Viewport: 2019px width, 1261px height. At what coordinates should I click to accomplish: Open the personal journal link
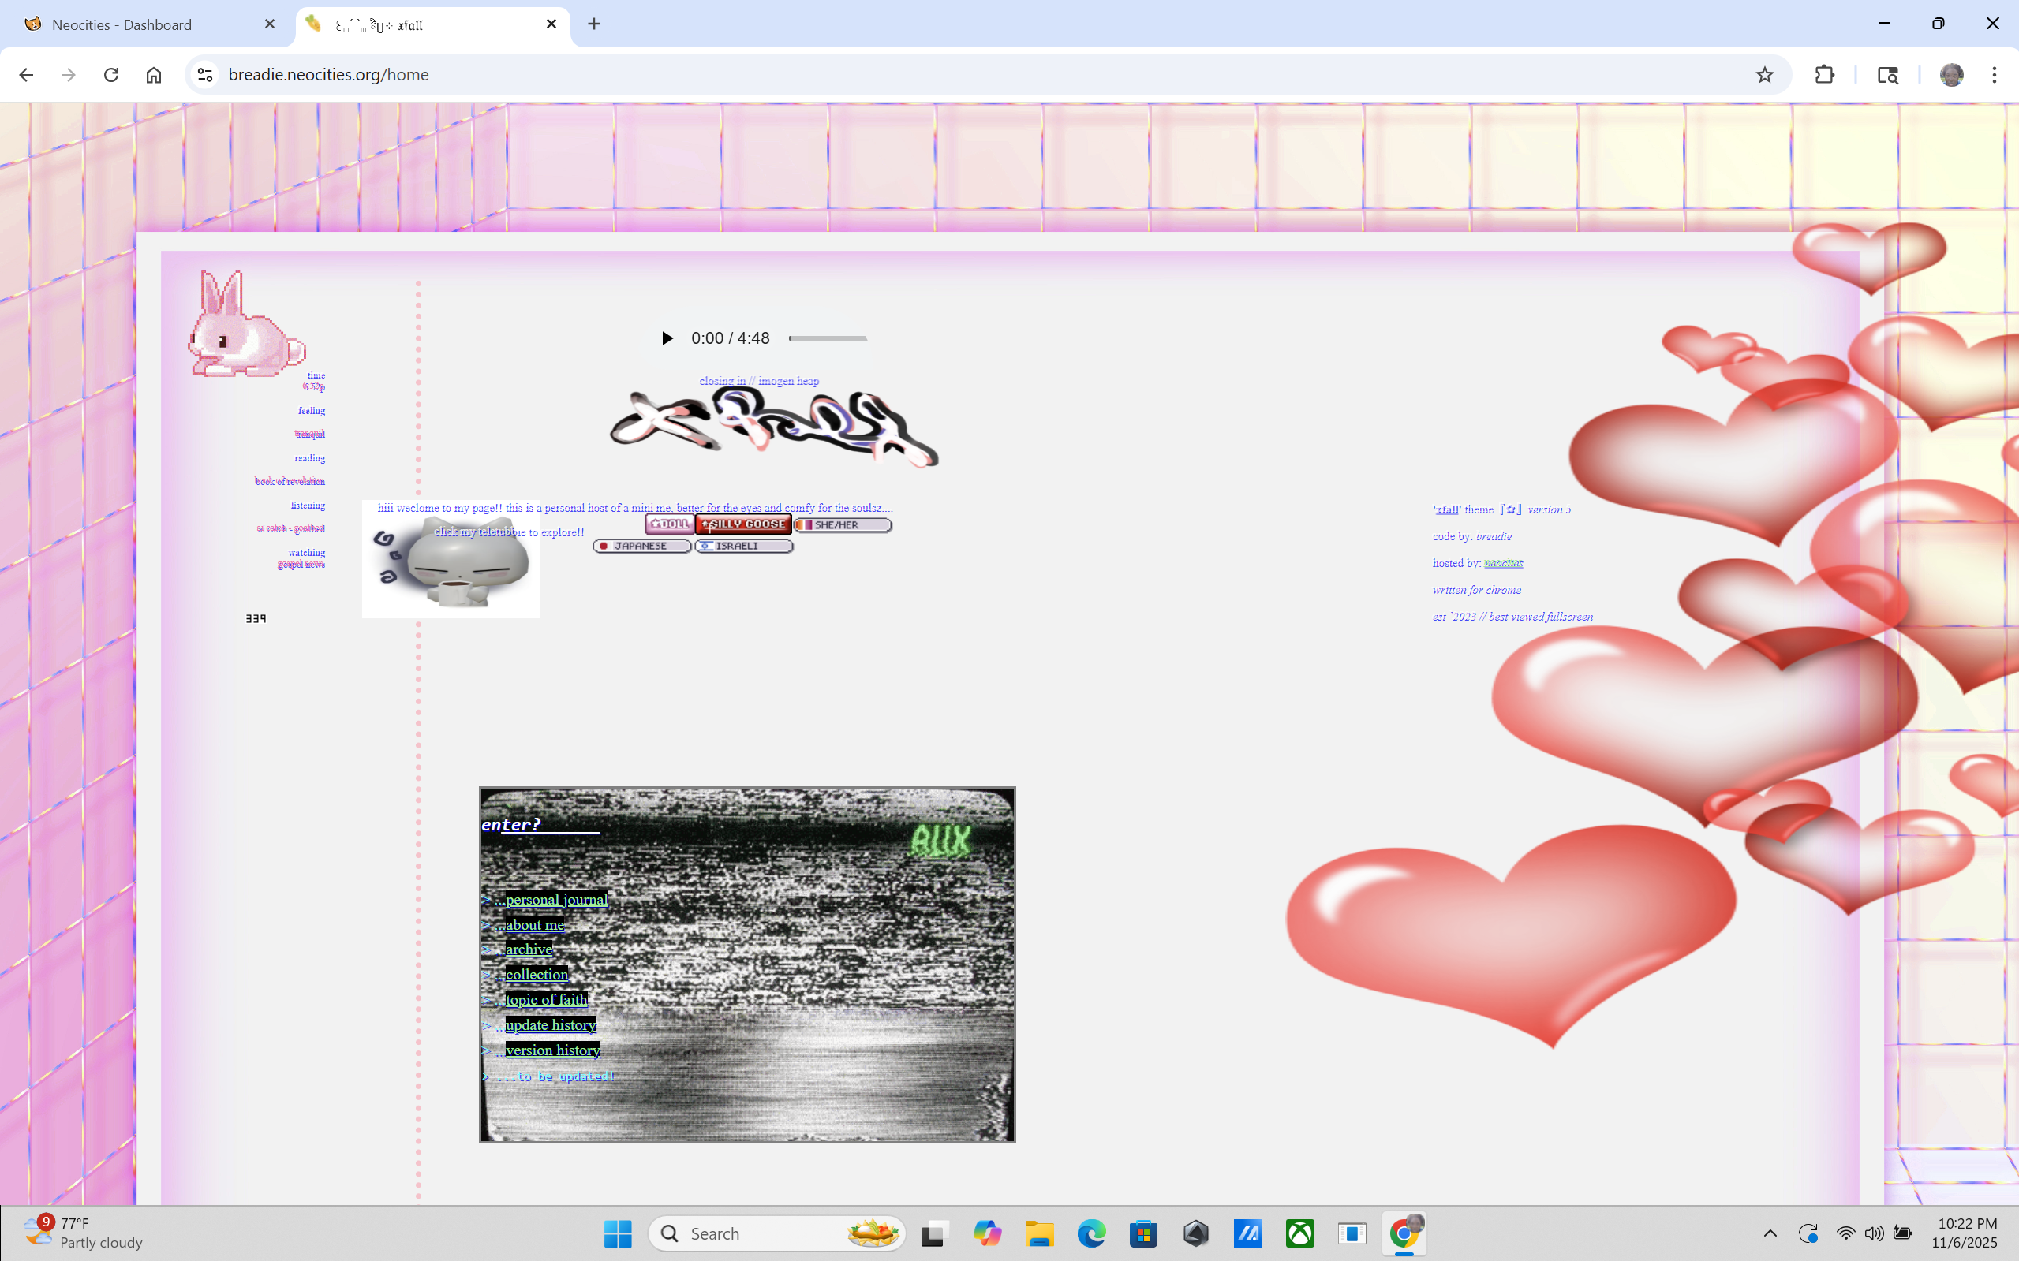click(x=556, y=899)
